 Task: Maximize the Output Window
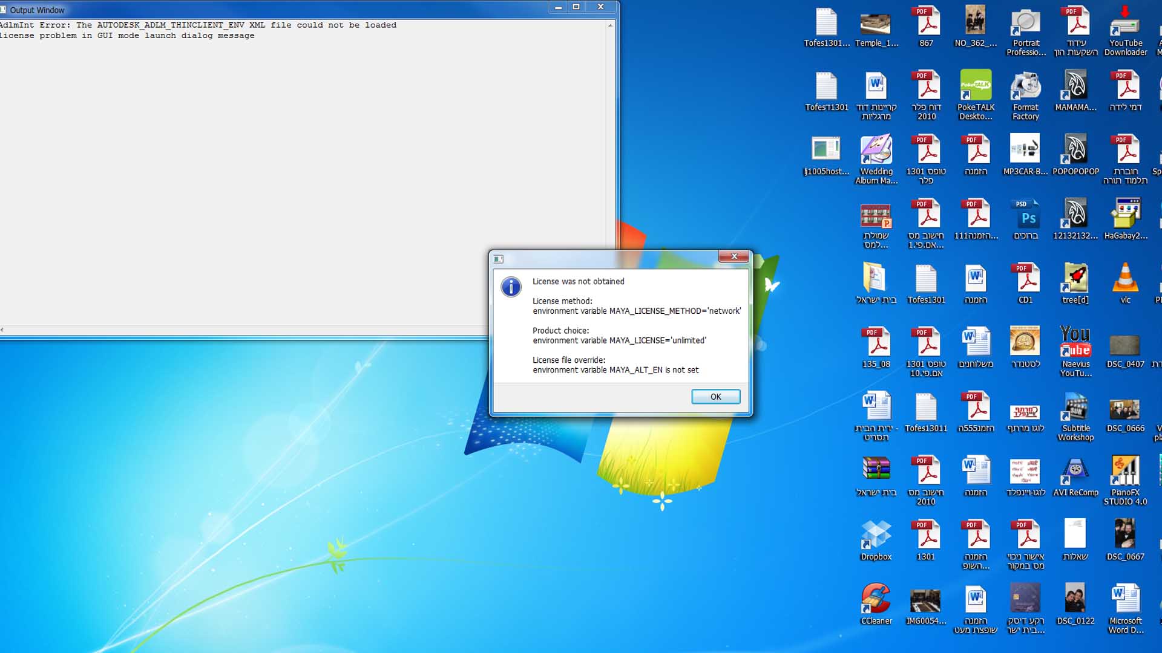576,7
